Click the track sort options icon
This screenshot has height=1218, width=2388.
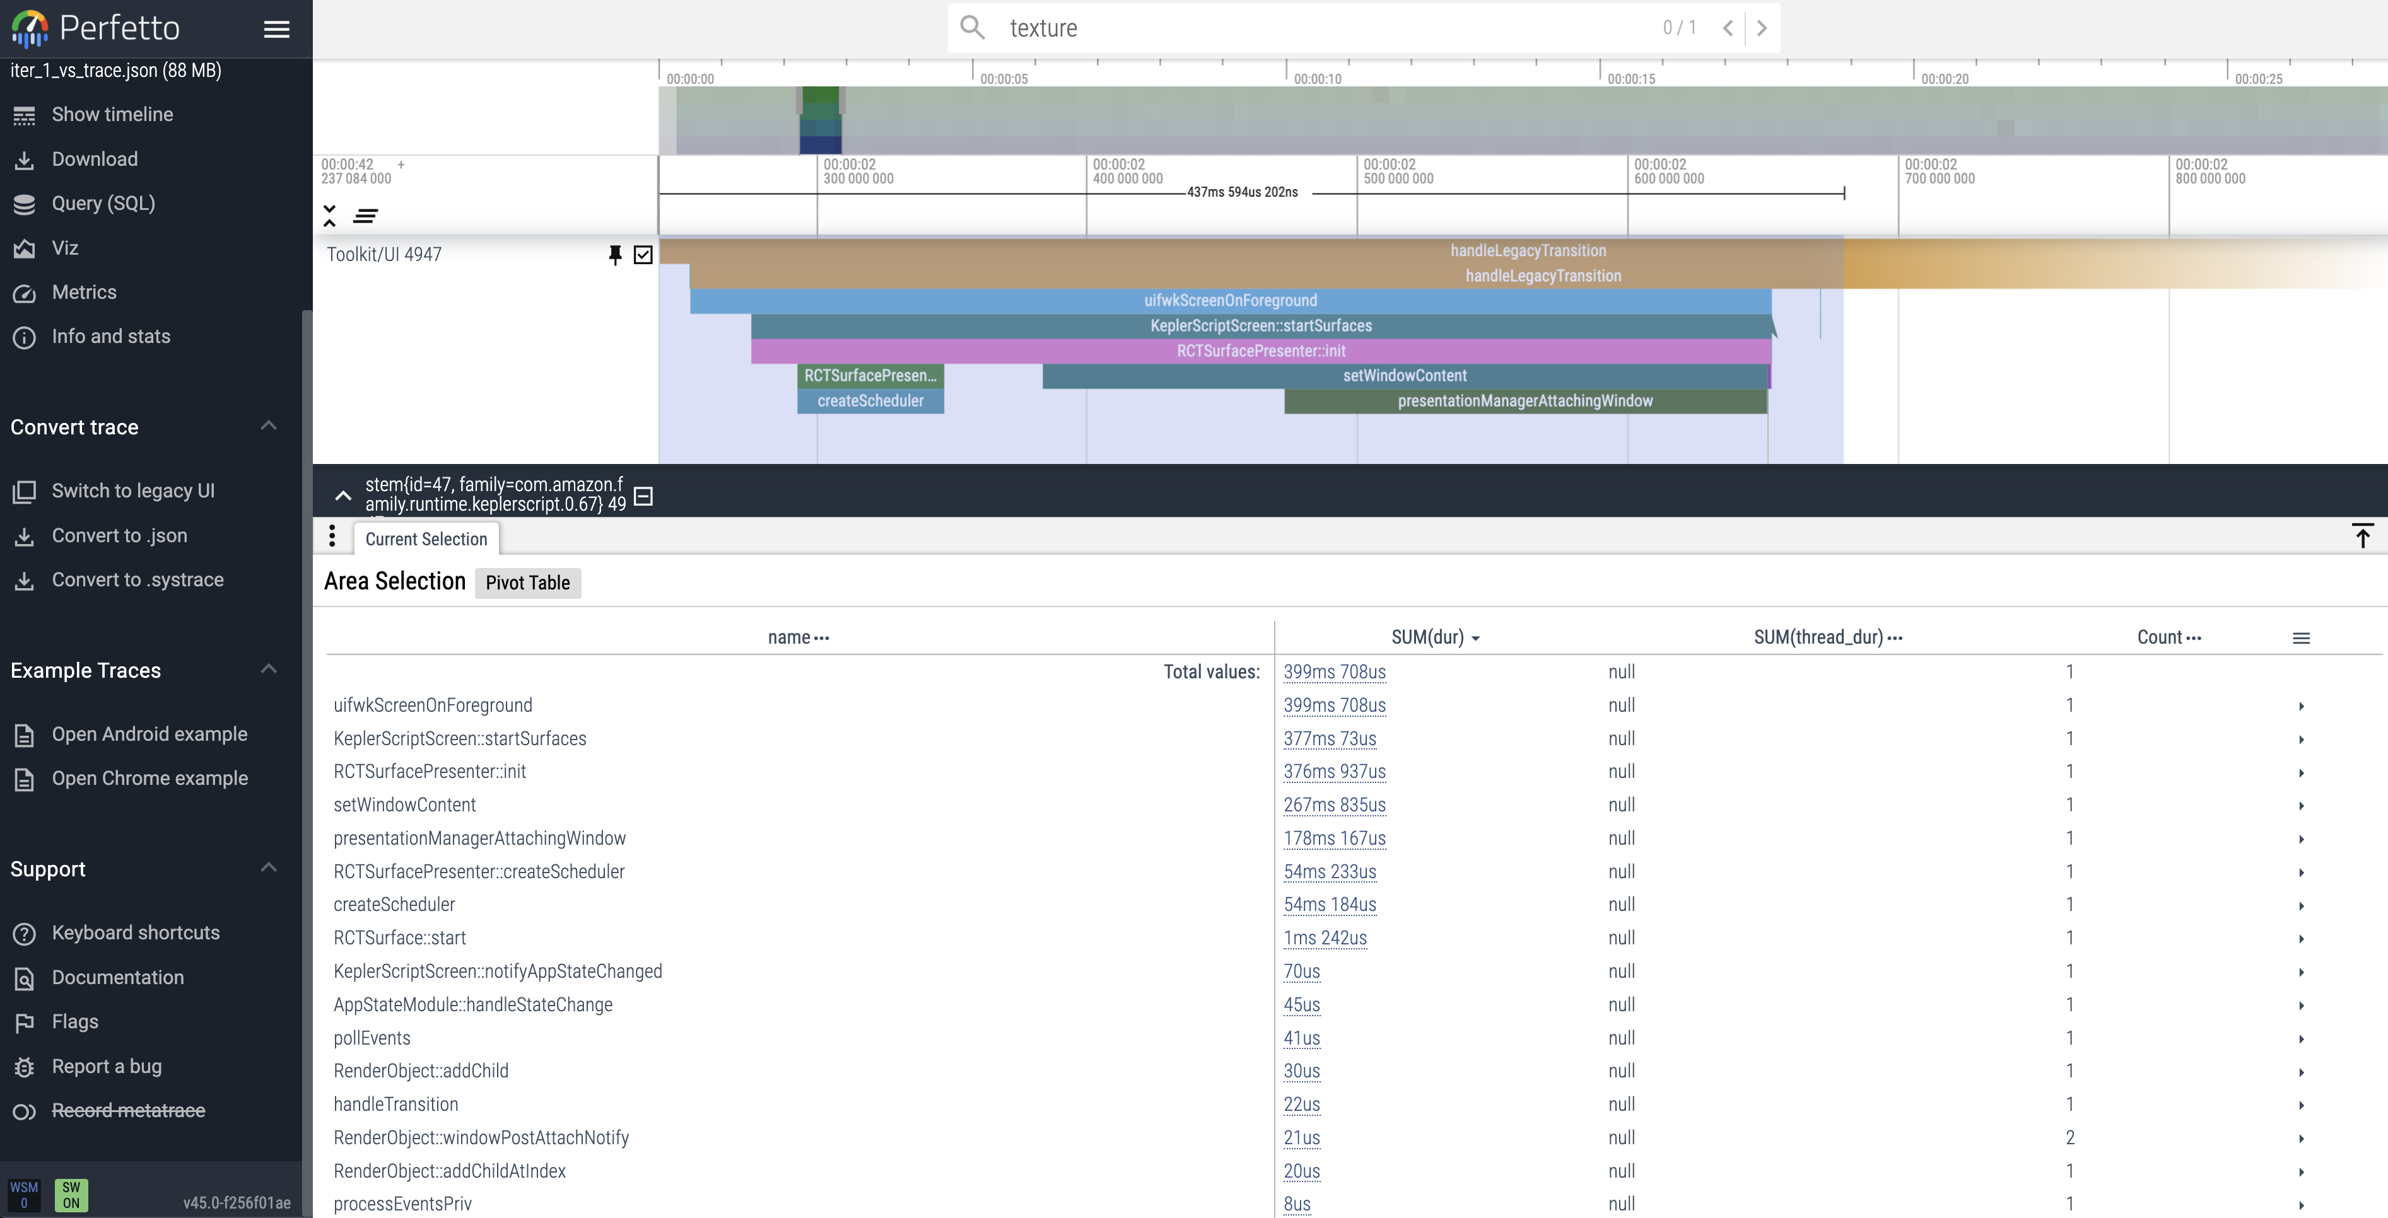(366, 216)
